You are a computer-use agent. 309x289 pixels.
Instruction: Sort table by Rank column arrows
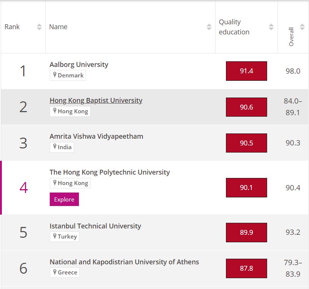click(x=39, y=27)
